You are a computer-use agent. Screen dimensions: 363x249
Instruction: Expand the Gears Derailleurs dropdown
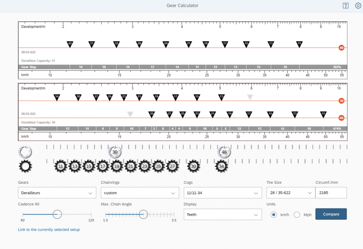(57, 193)
